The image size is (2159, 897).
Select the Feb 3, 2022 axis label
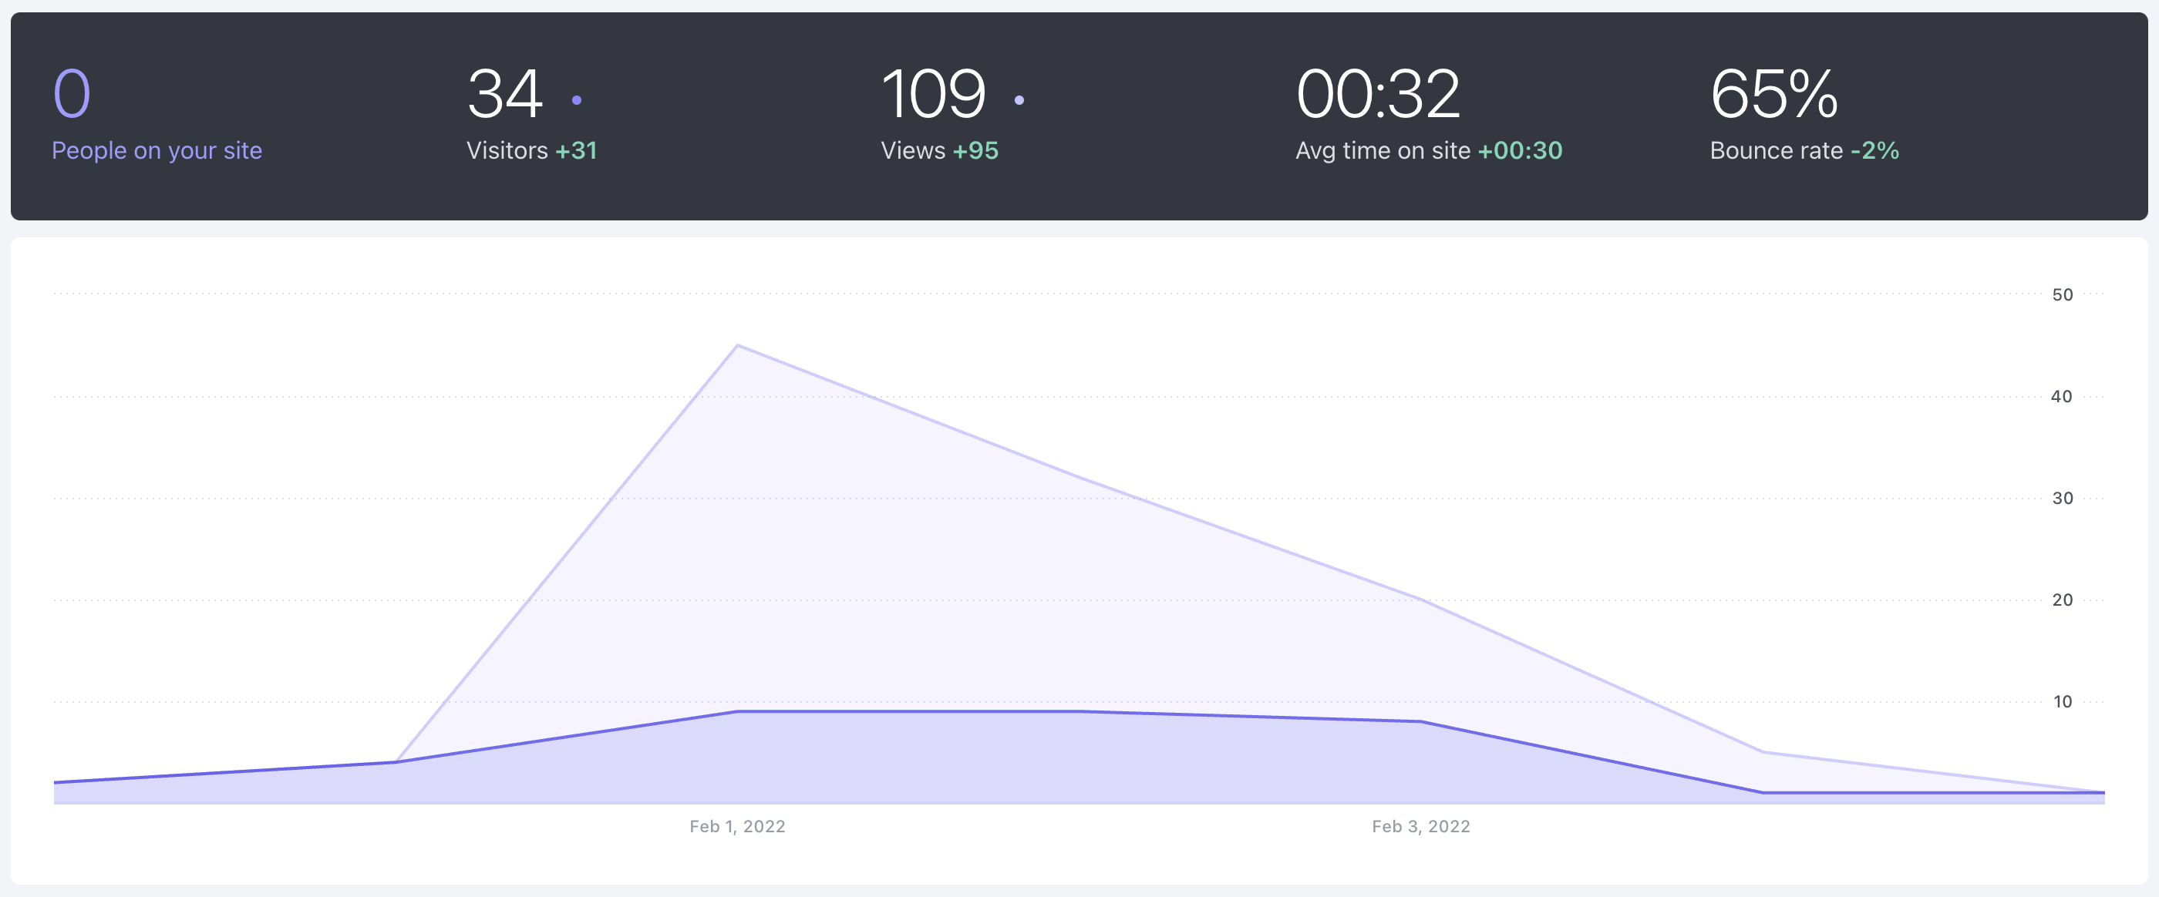click(x=1420, y=826)
